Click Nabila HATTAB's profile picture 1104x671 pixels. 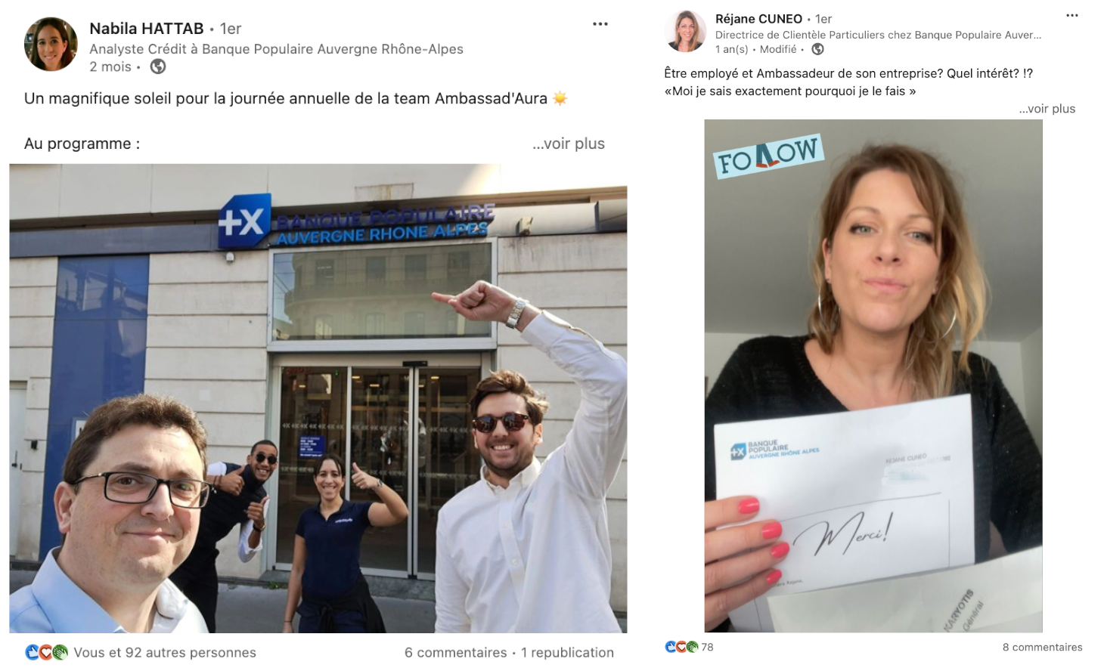tap(51, 45)
